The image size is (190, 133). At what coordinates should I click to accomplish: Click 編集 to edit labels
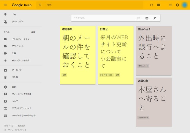33,32
